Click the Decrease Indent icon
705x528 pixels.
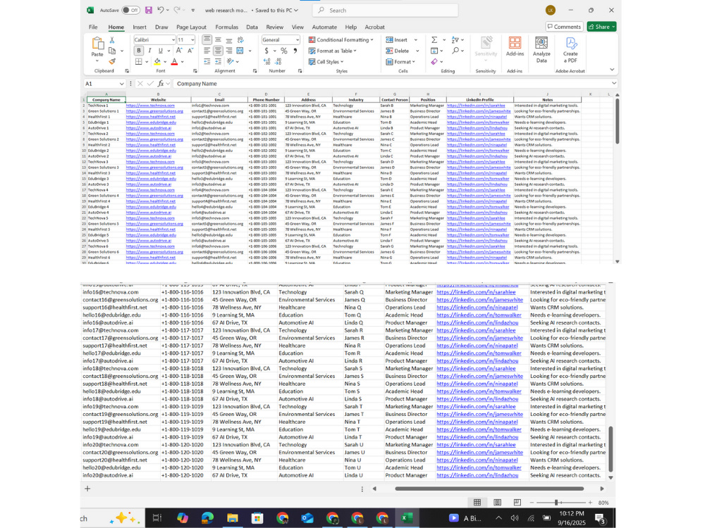(x=207, y=61)
